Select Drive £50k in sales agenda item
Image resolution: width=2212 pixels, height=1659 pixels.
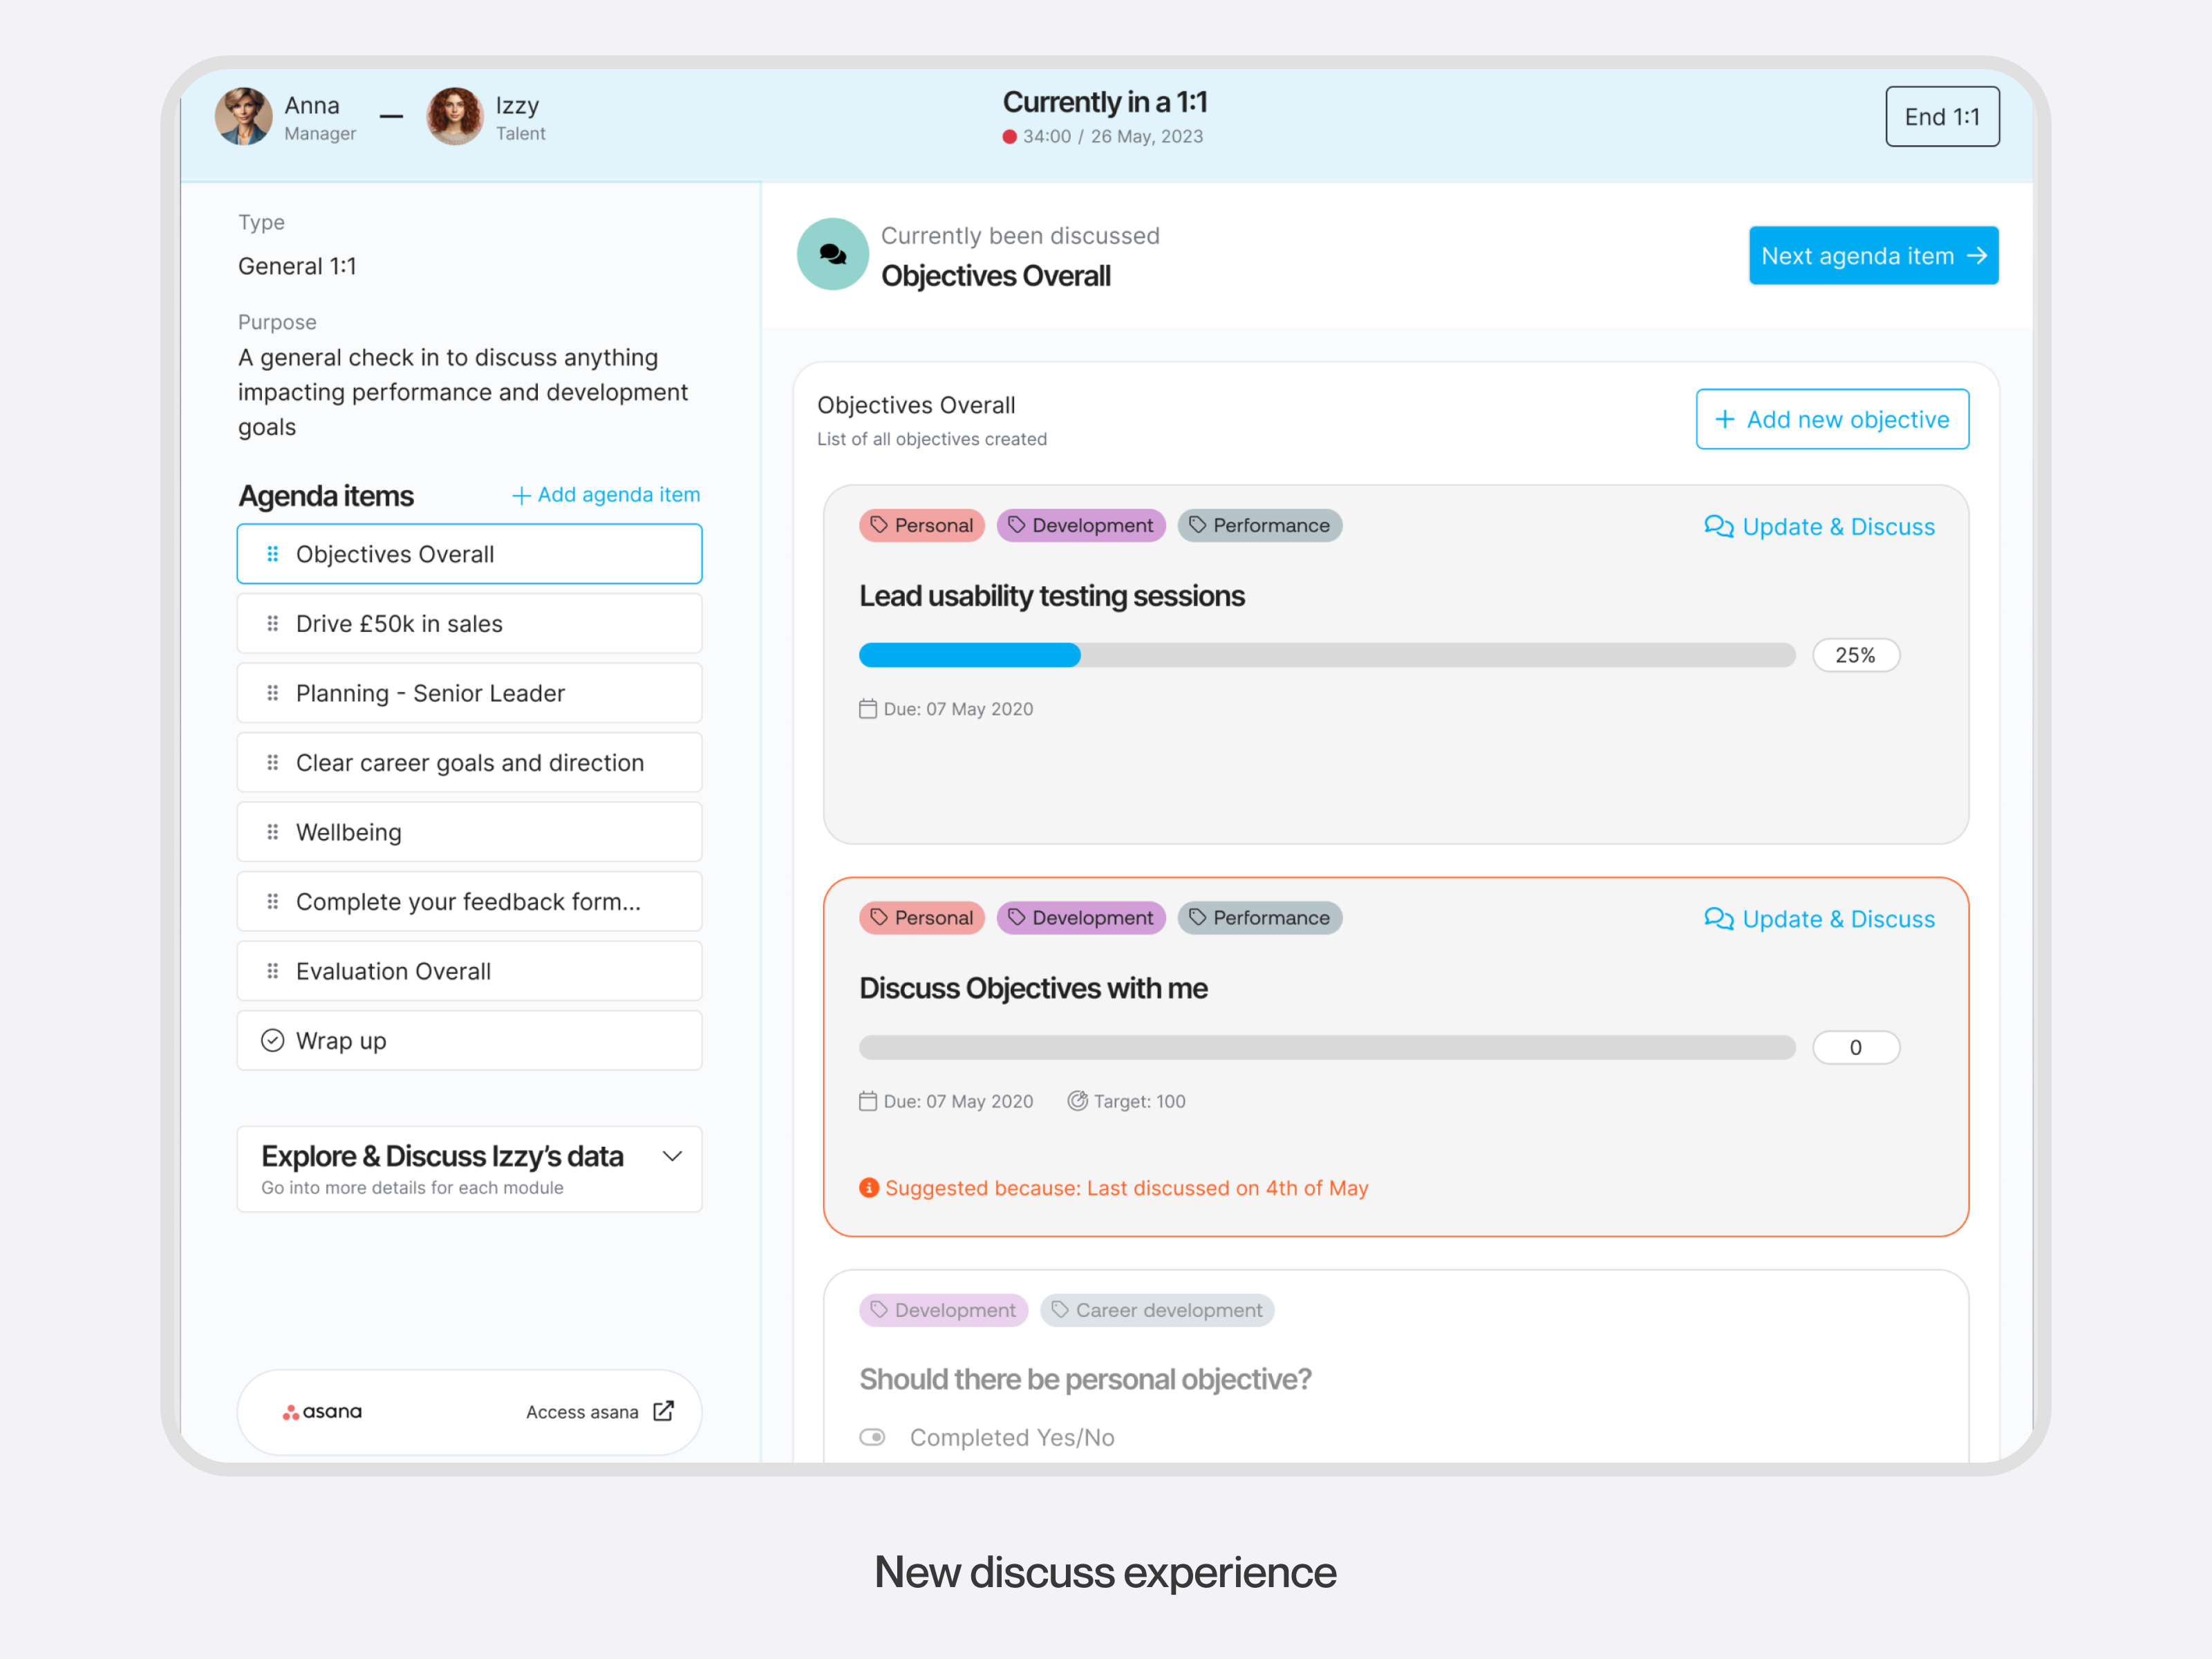coord(469,623)
